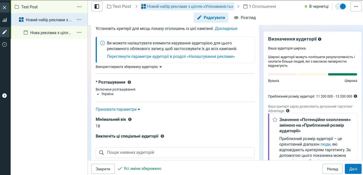Click the Далі button
This screenshot has height=175, width=363.
353,169
